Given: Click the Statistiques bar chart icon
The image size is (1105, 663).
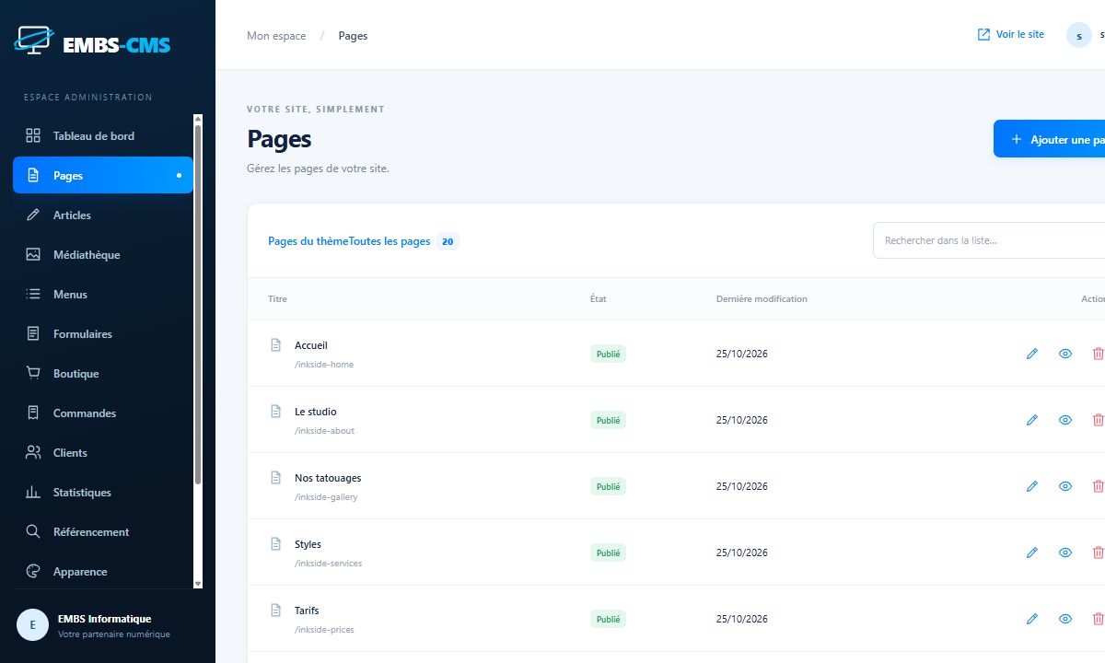Looking at the screenshot, I should (33, 492).
